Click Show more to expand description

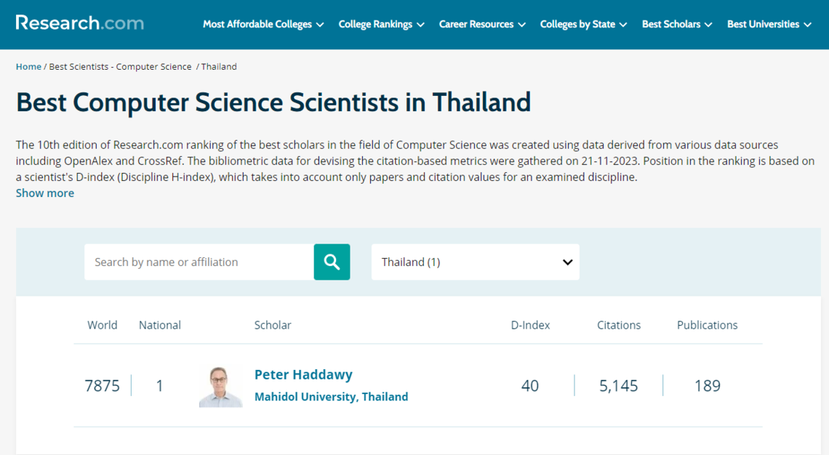(45, 193)
